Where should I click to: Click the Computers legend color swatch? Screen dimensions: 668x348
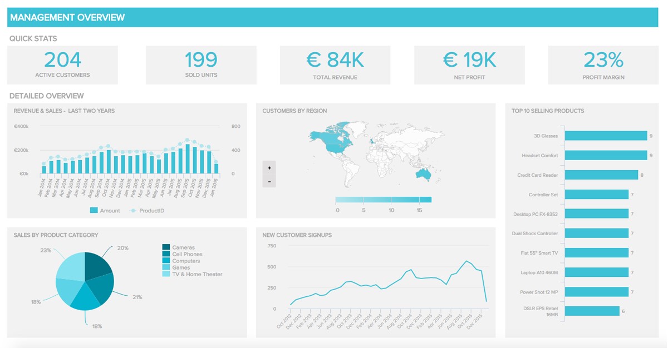click(166, 261)
